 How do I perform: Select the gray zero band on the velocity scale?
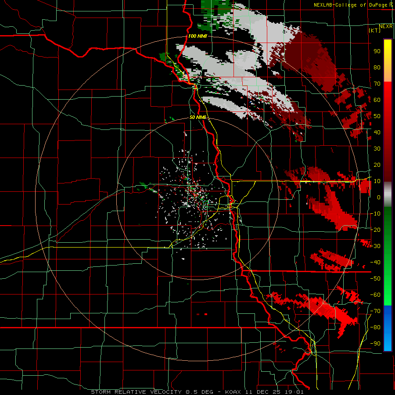(388, 194)
